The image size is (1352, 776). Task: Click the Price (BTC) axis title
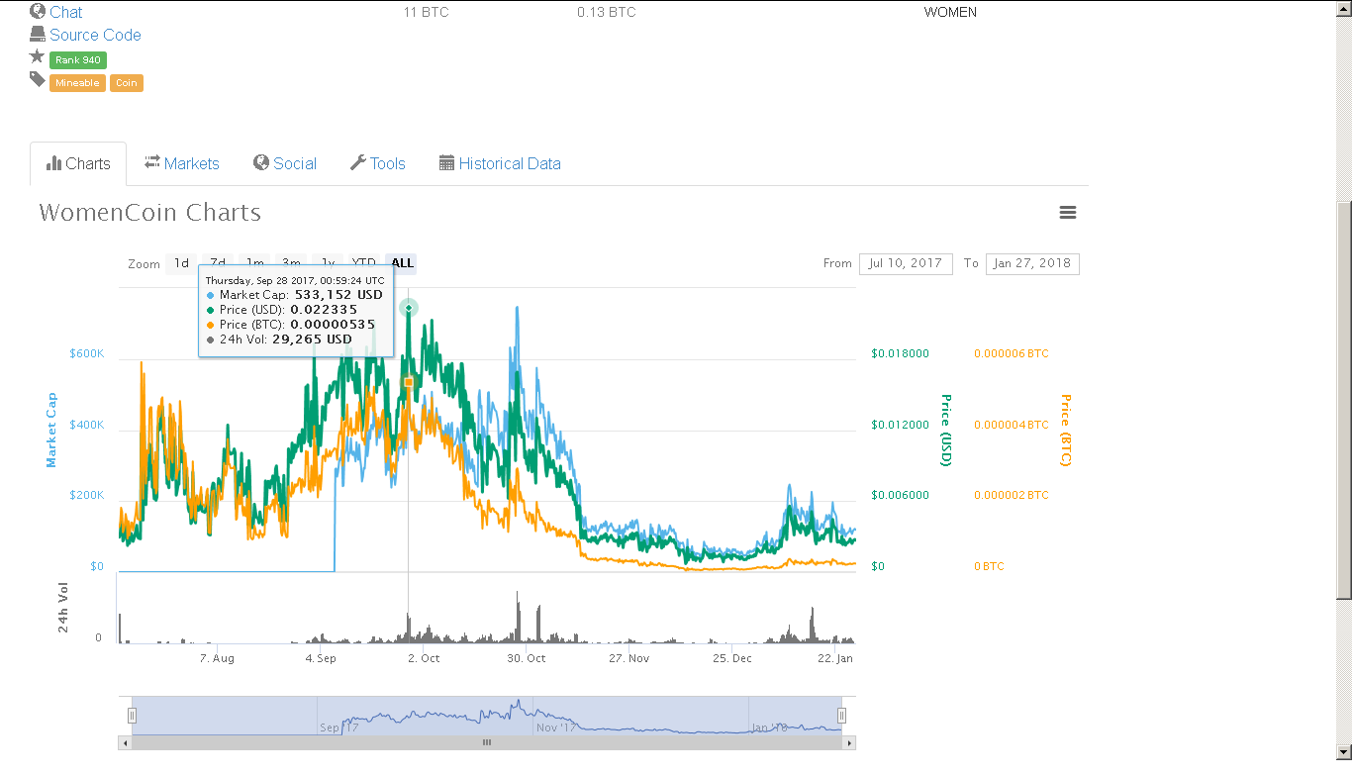[1066, 430]
